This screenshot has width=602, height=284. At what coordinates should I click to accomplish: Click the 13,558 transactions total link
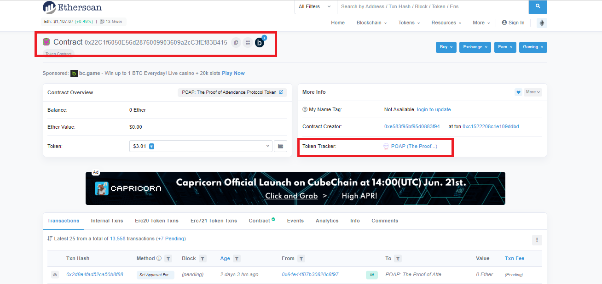coord(118,239)
